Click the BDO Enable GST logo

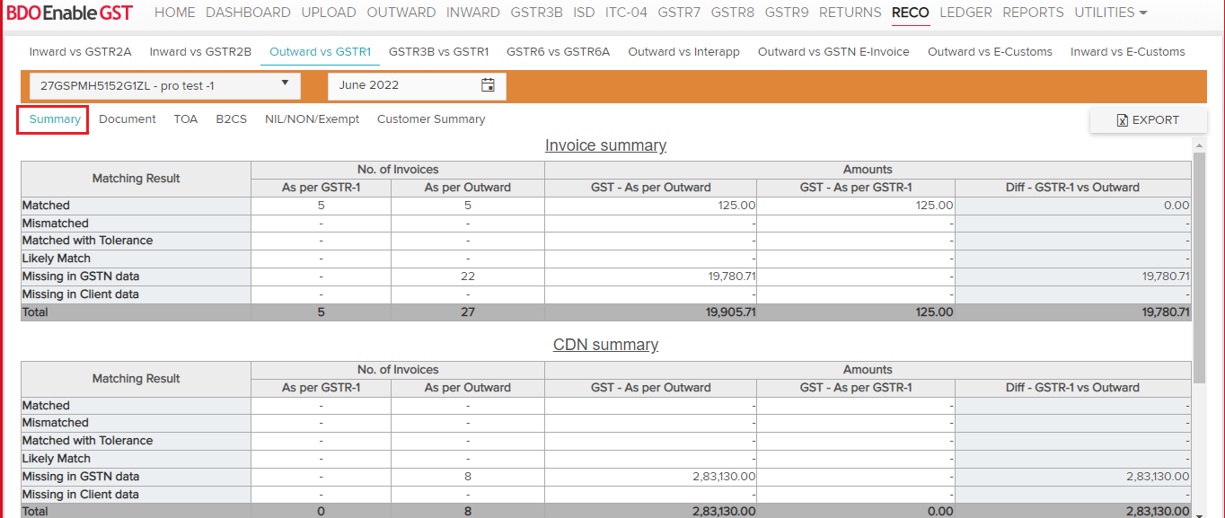tap(70, 13)
